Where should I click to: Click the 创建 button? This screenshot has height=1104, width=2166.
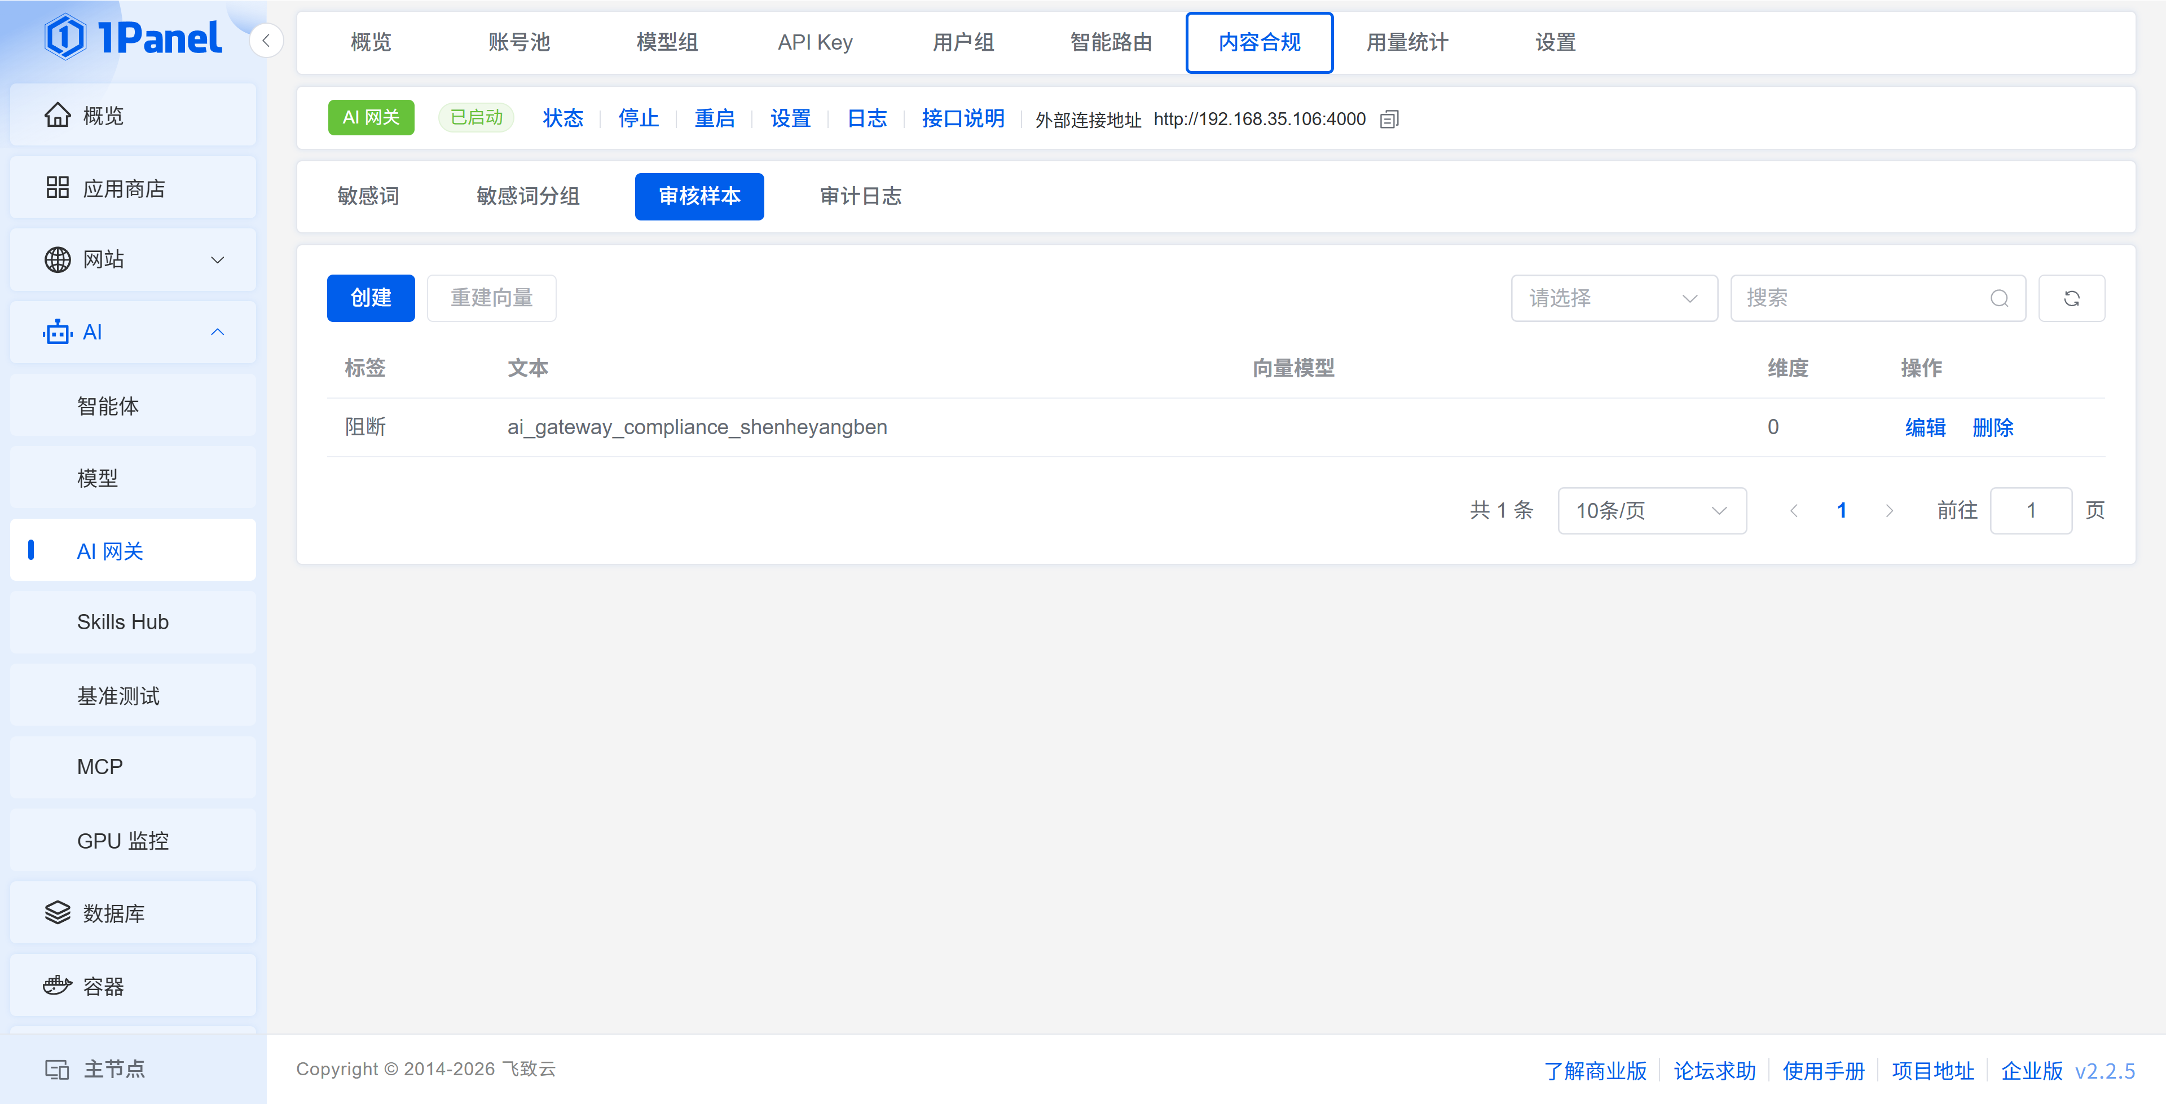[371, 298]
